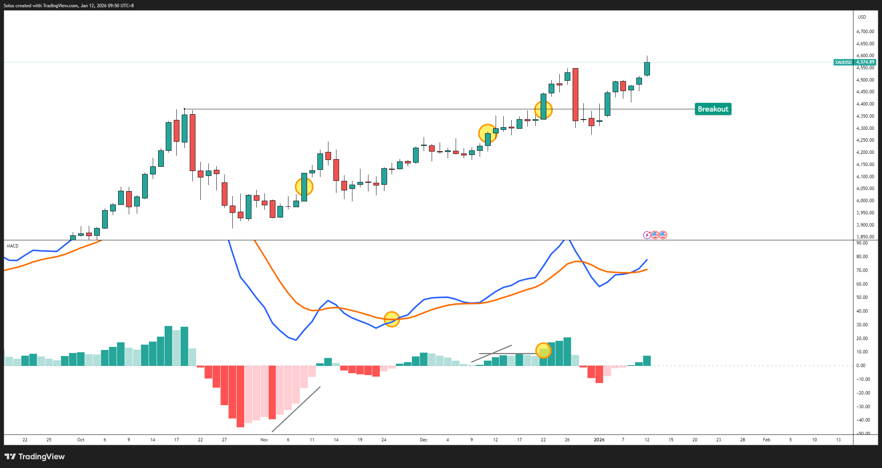
Task: Click the purple lightning event icon
Action: pos(647,235)
